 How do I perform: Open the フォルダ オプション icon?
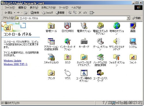click(x=117, y=57)
